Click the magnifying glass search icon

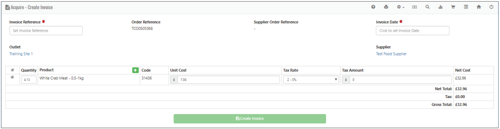[x=427, y=7]
